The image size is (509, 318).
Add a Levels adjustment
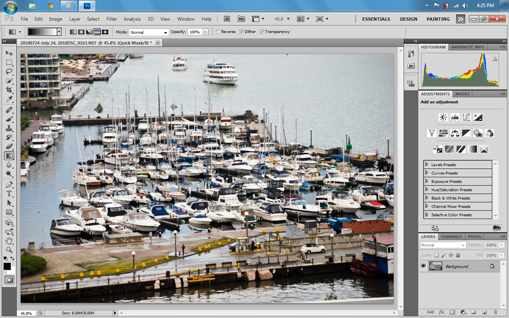pyautogui.click(x=455, y=117)
